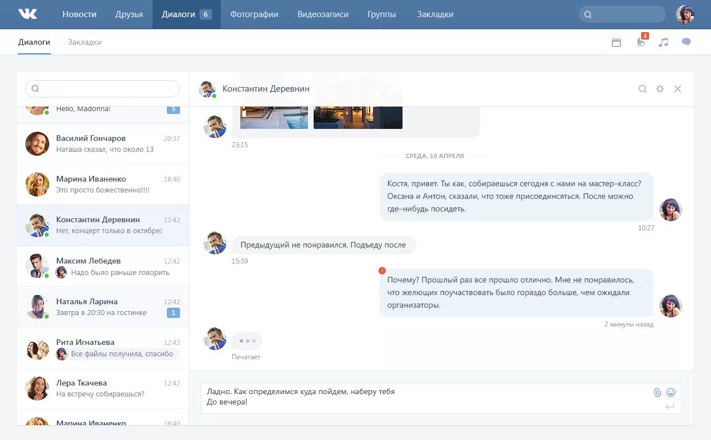The width and height of the screenshot is (711, 440).
Task: Click the global search field in header
Action: point(622,14)
